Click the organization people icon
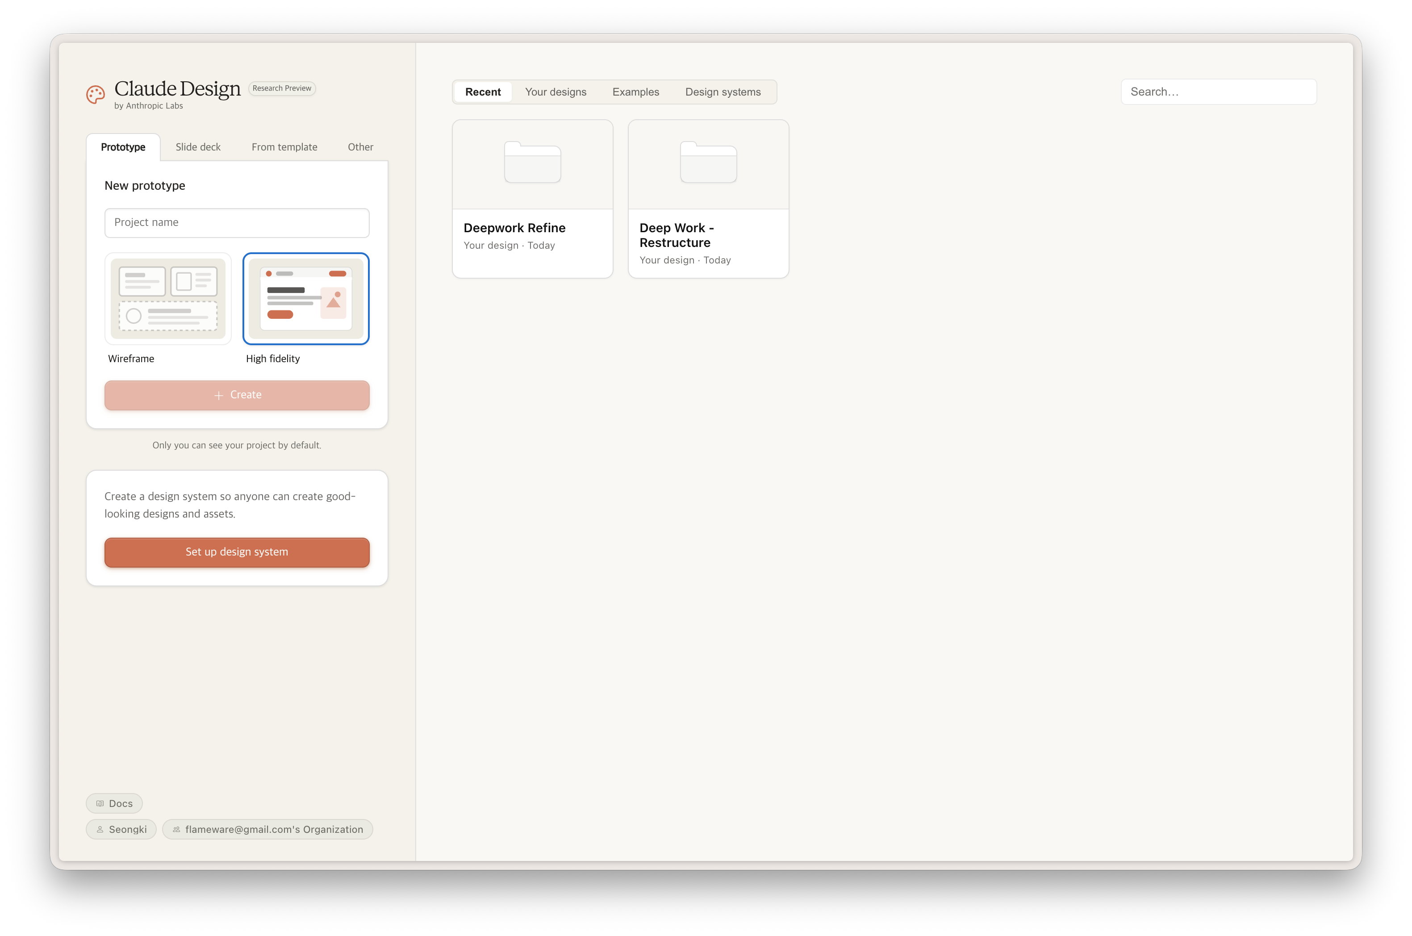Image resolution: width=1412 pixels, height=936 pixels. [x=177, y=829]
